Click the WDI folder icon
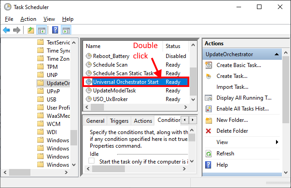The height and width of the screenshot is (188, 291). point(40,132)
